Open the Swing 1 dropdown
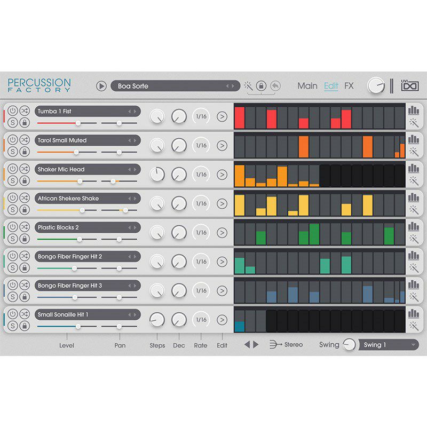Viewport: 427px width, 427px height. (389, 345)
